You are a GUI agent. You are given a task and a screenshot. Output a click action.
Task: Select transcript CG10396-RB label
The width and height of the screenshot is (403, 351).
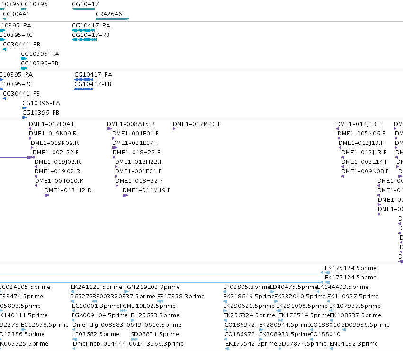pos(40,63)
